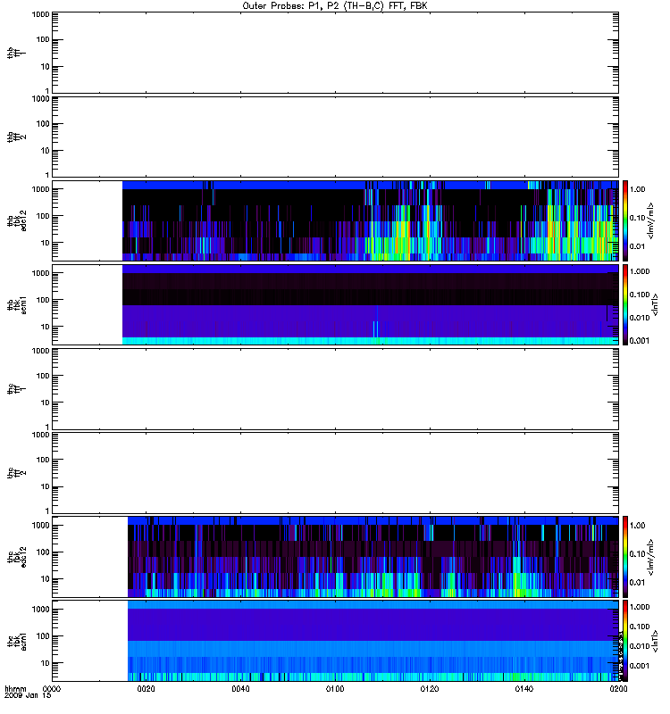The width and height of the screenshot is (670, 714).
Task: Select the thc fff 1 panel label
Action: pos(16,389)
